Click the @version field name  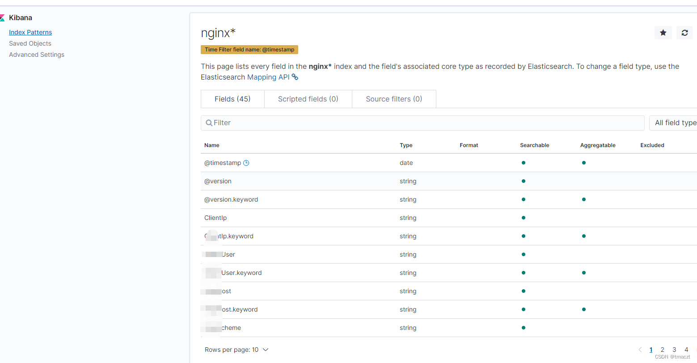[218, 181]
